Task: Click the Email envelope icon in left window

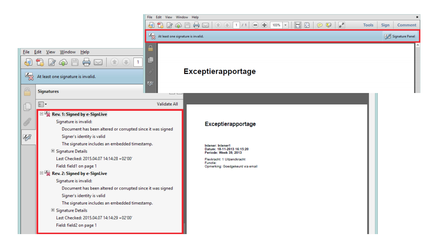Action: (98, 62)
